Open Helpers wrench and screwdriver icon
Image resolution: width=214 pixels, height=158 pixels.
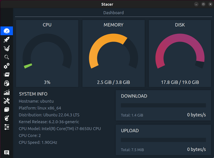pyautogui.click(x=7, y=101)
